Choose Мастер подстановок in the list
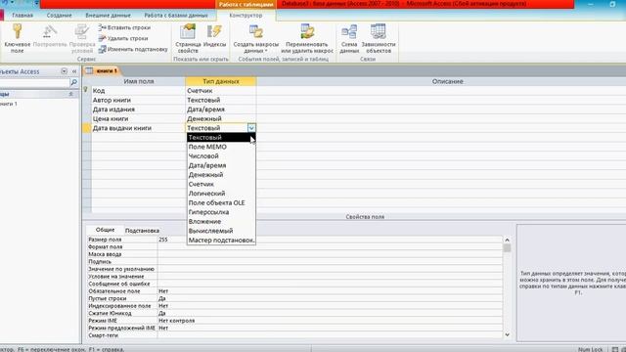The height and width of the screenshot is (352, 626). 221,241
